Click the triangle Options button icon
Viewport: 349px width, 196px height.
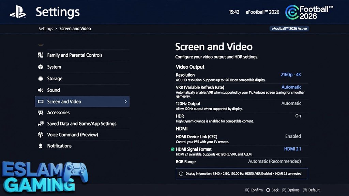(x=284, y=190)
